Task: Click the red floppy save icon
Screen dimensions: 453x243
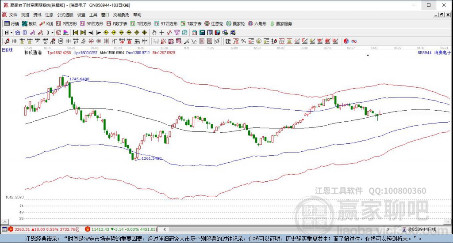Action: [x=218, y=33]
